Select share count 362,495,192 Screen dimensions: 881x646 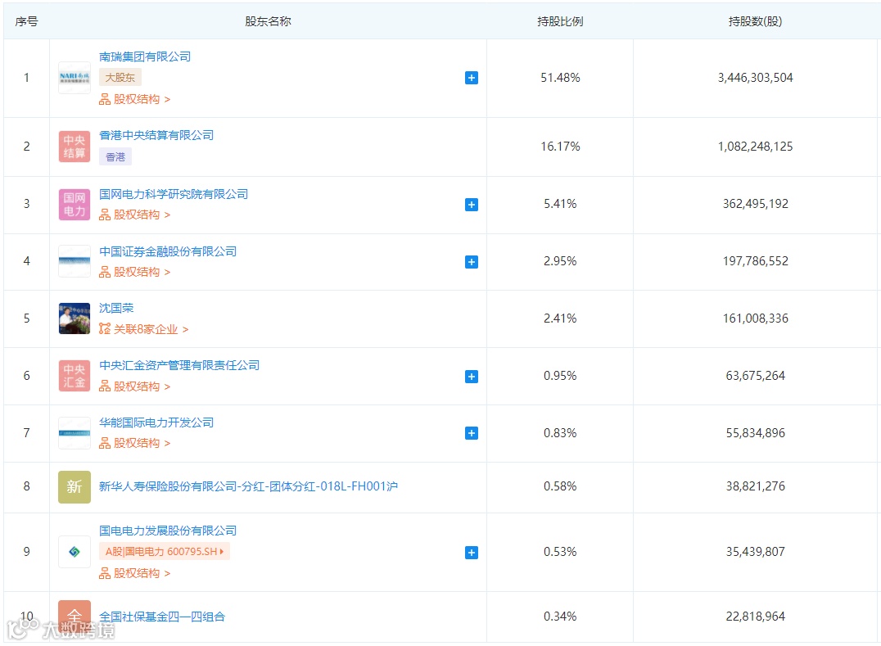point(755,204)
